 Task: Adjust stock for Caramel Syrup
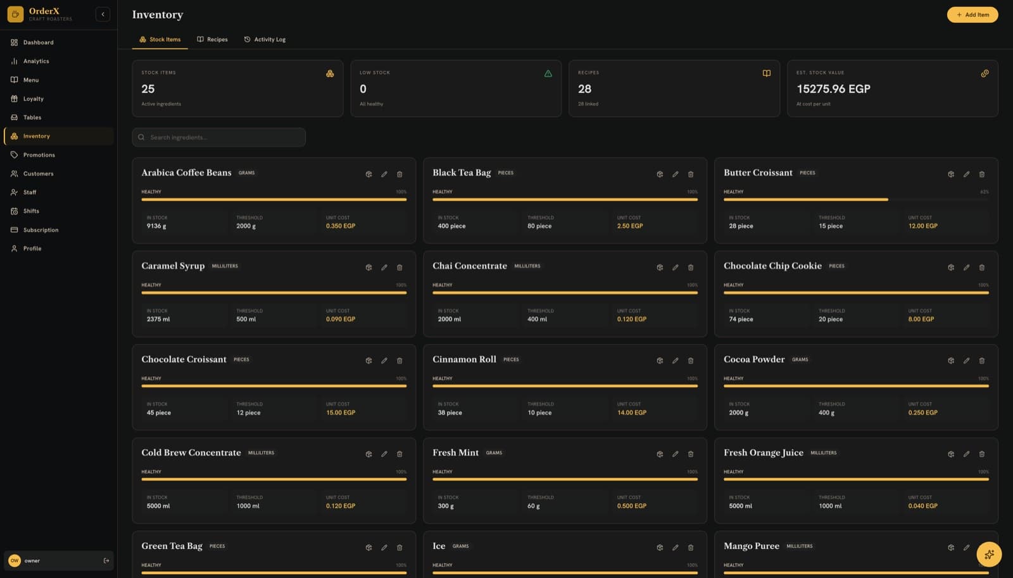coord(368,267)
